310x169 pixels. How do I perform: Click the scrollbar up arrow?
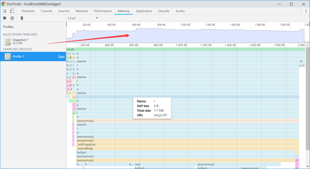[x=307, y=45]
